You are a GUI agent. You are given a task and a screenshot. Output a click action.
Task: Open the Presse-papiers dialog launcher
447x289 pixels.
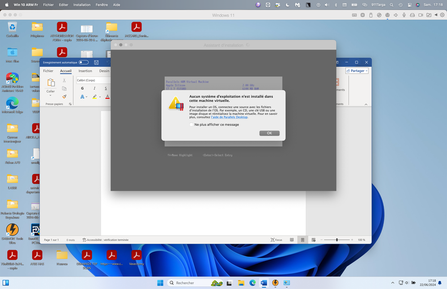pyautogui.click(x=70, y=104)
